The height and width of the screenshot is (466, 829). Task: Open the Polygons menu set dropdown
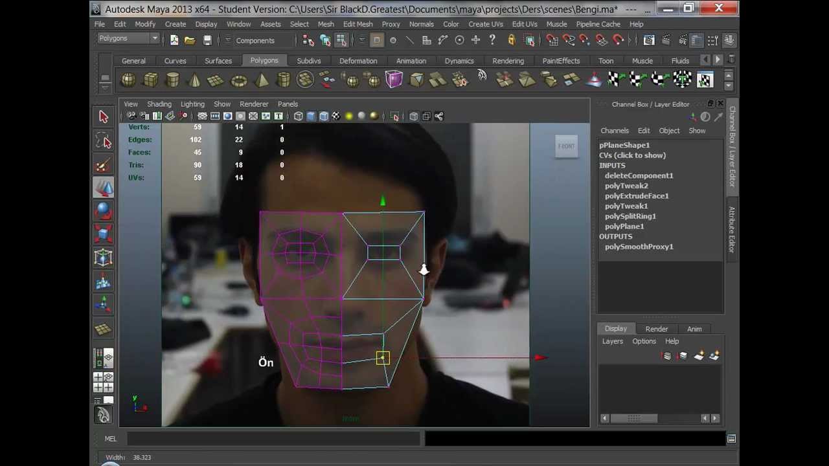[128, 39]
